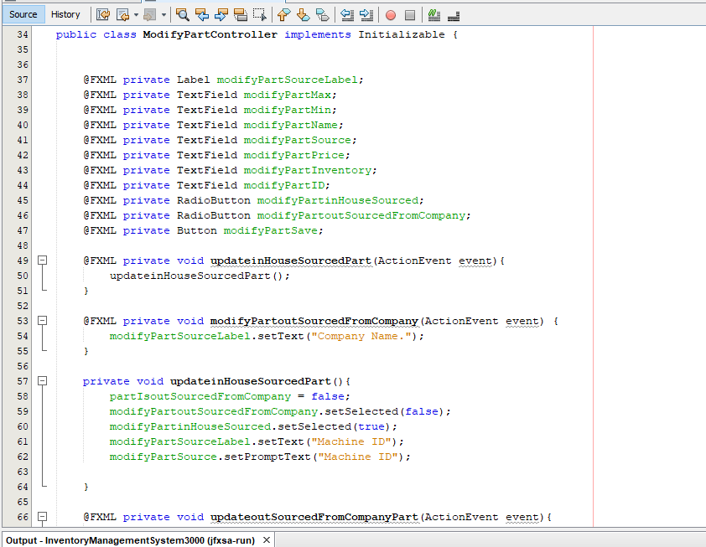Click modifyPartSave button field name
The image size is (706, 547).
(x=271, y=230)
